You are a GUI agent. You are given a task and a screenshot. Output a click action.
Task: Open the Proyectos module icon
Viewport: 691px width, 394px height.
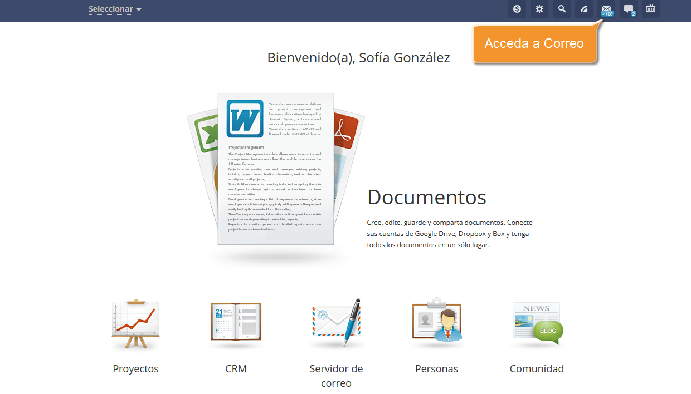(135, 324)
